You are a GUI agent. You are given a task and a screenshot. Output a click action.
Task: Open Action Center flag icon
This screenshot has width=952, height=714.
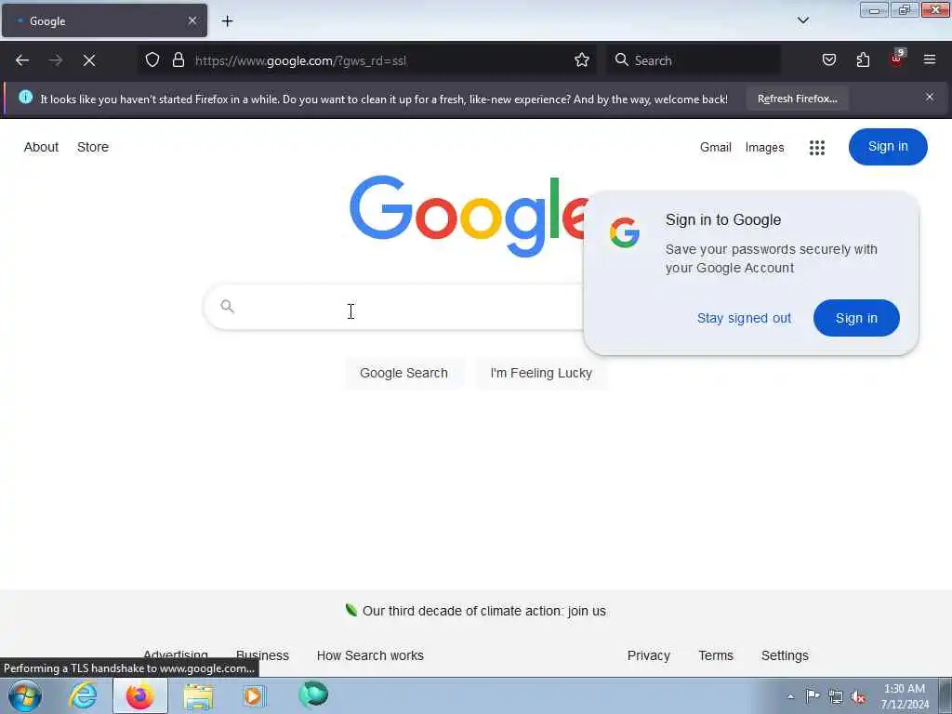point(813,695)
